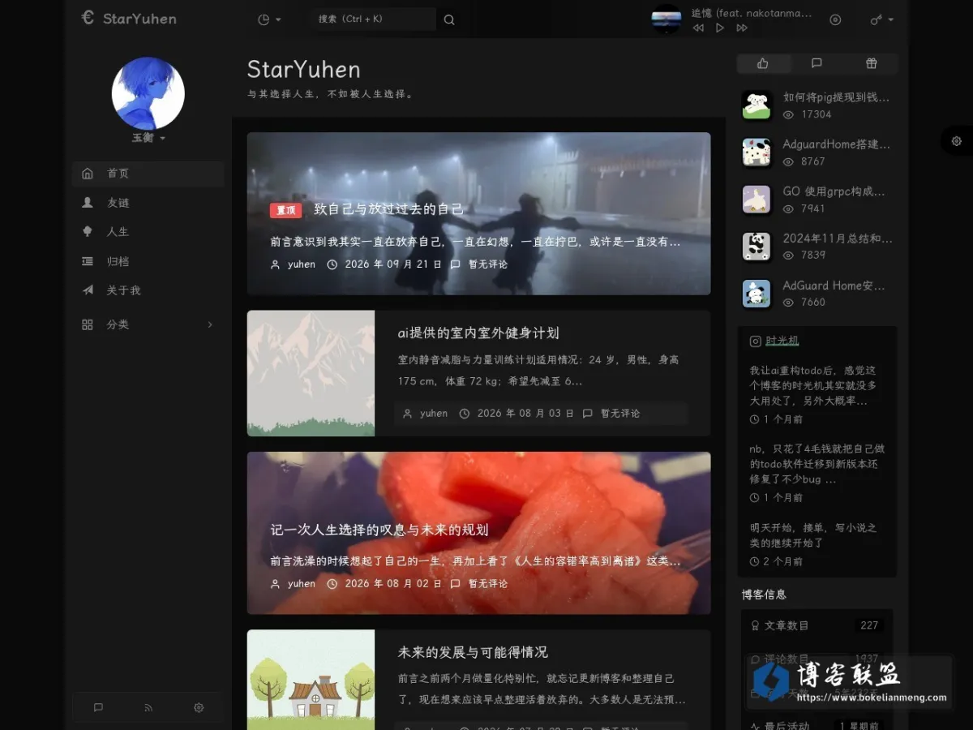
Task: Open sidebar bottom settings gear
Action: click(199, 707)
